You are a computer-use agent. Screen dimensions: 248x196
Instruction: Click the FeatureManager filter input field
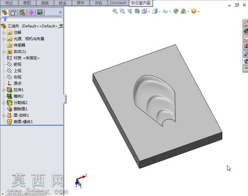coord(32,19)
